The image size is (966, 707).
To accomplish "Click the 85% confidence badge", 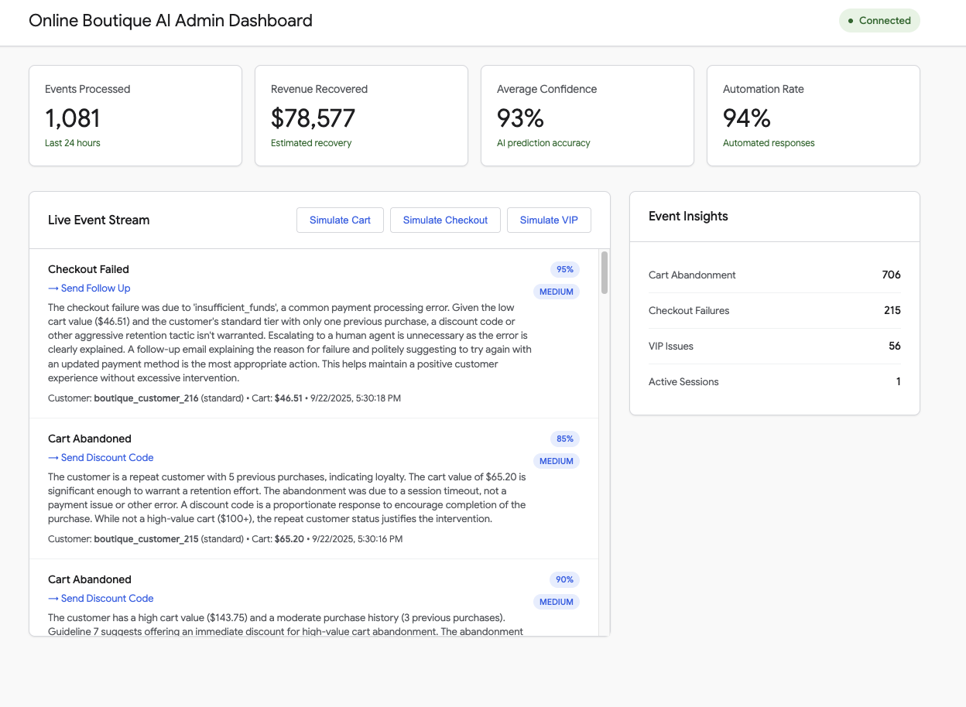I will (x=565, y=439).
